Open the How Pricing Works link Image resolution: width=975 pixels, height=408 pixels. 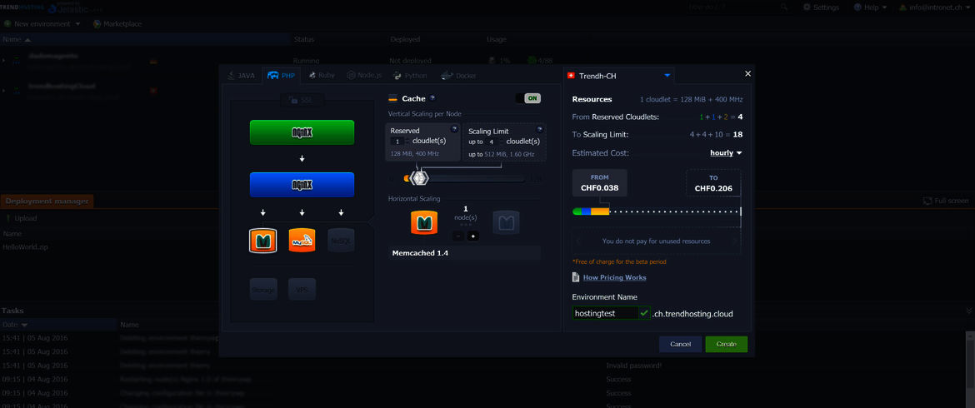click(614, 277)
